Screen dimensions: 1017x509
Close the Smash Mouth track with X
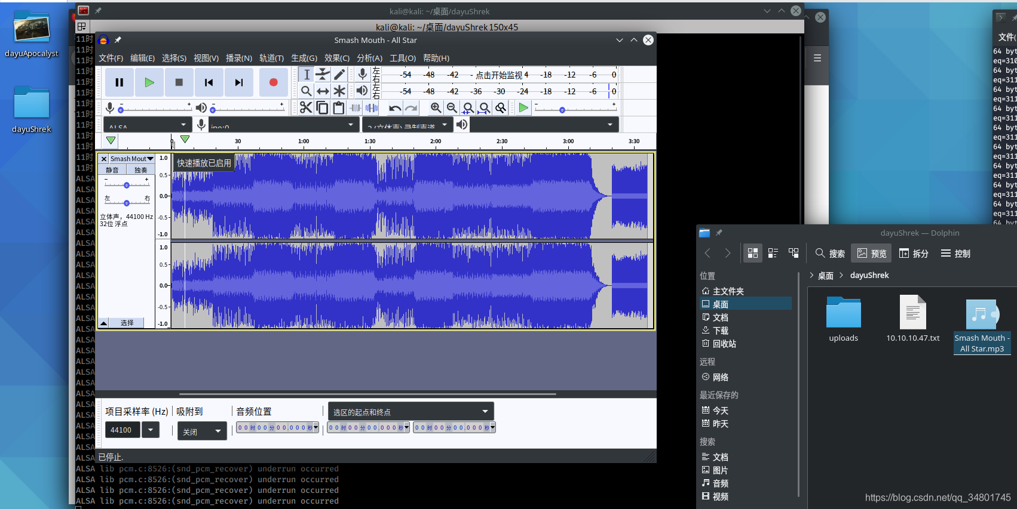click(104, 159)
